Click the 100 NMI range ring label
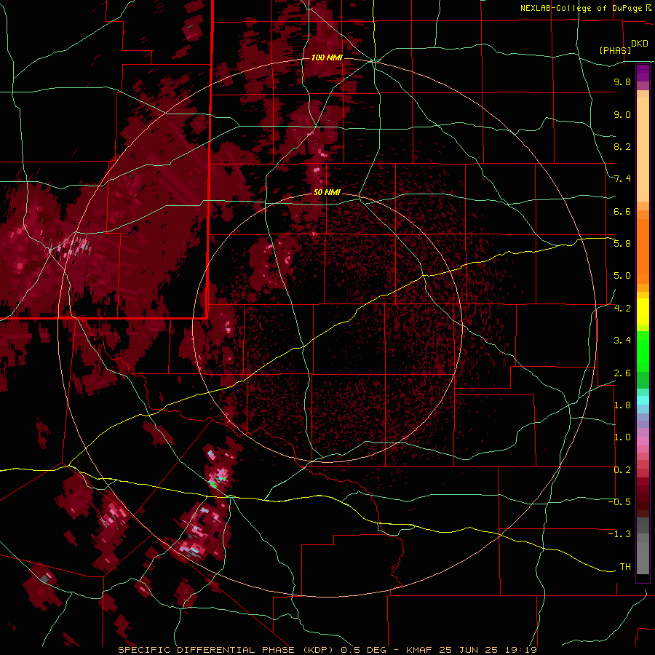Image resolution: width=655 pixels, height=655 pixels. click(327, 57)
